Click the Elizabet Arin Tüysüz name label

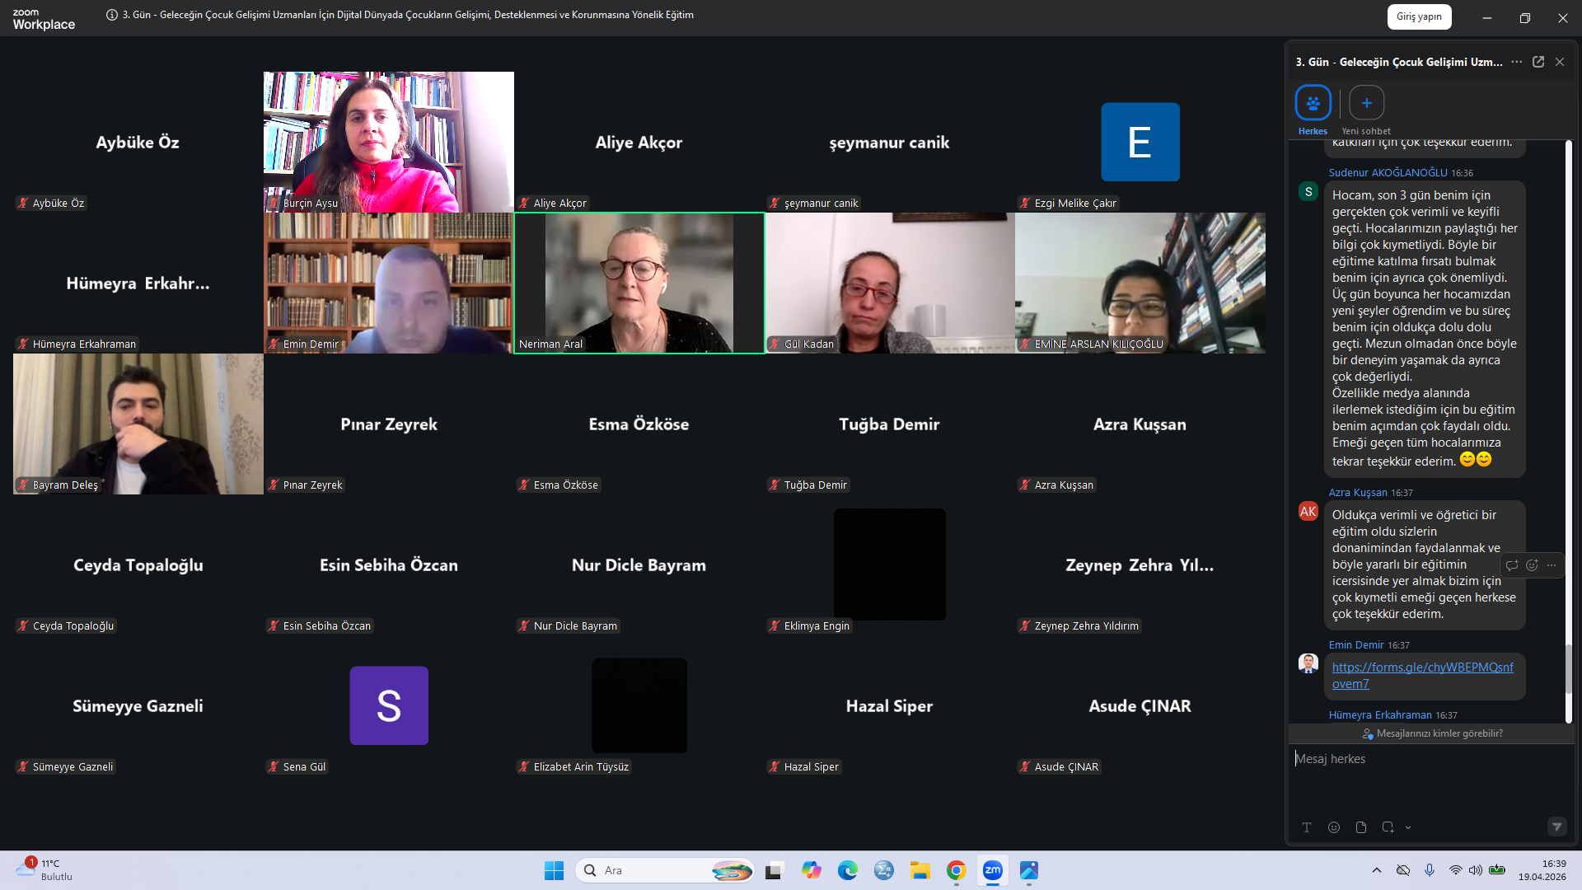coord(573,766)
